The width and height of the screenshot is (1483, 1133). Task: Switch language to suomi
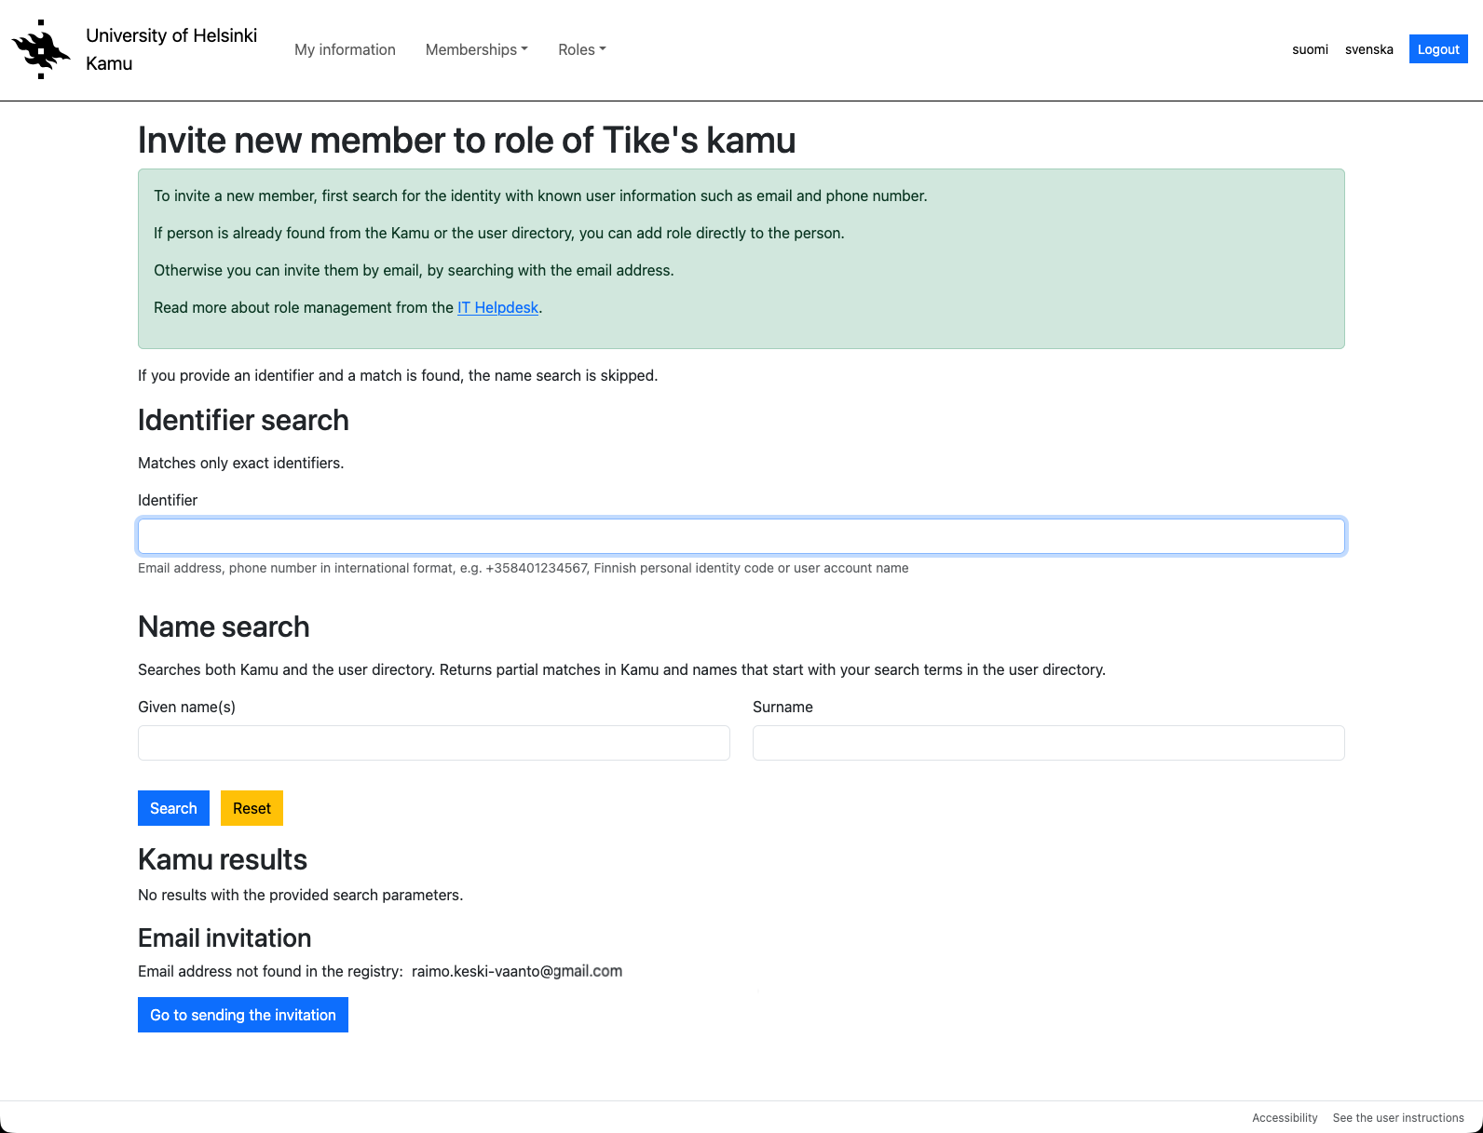pyautogui.click(x=1310, y=49)
